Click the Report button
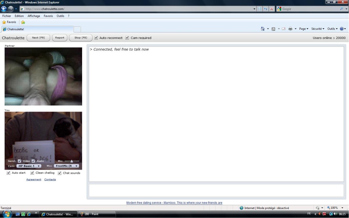The height and width of the screenshot is (218, 349). point(60,38)
